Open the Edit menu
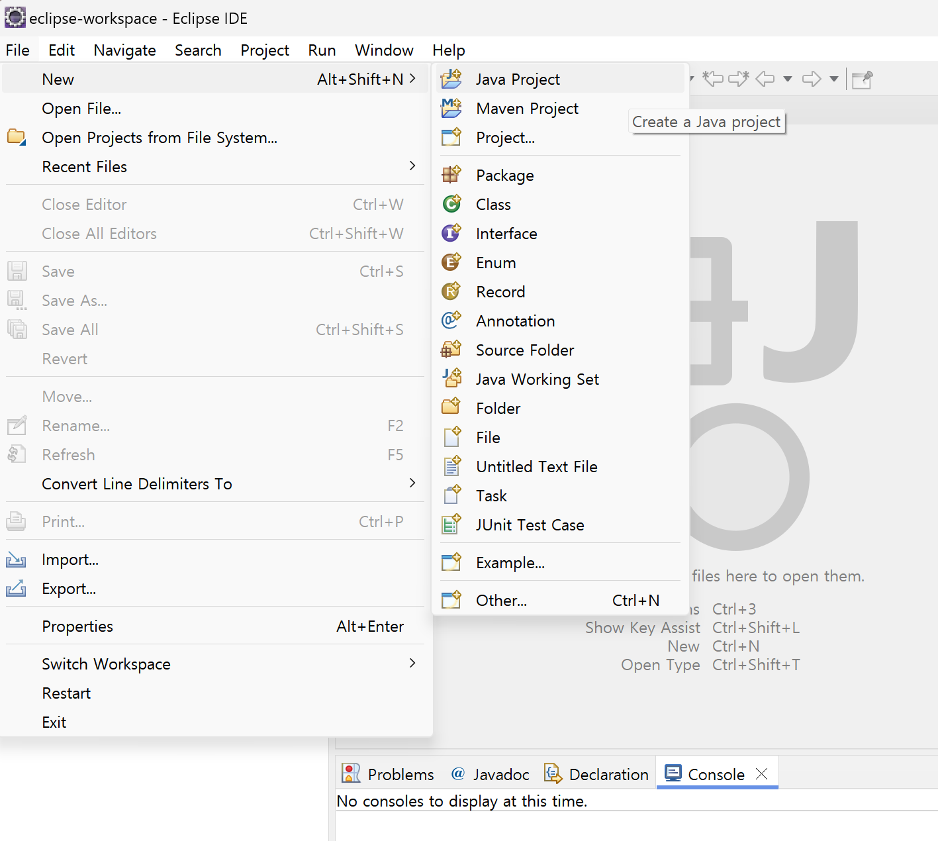This screenshot has width=938, height=841. (62, 50)
